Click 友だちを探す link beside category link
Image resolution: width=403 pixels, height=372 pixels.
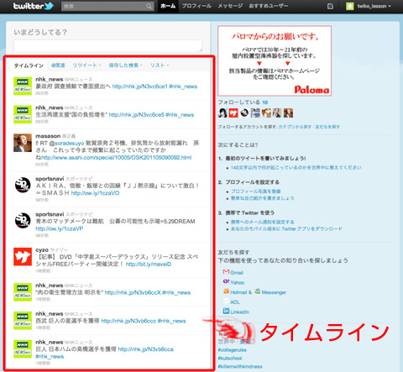pos(327,127)
